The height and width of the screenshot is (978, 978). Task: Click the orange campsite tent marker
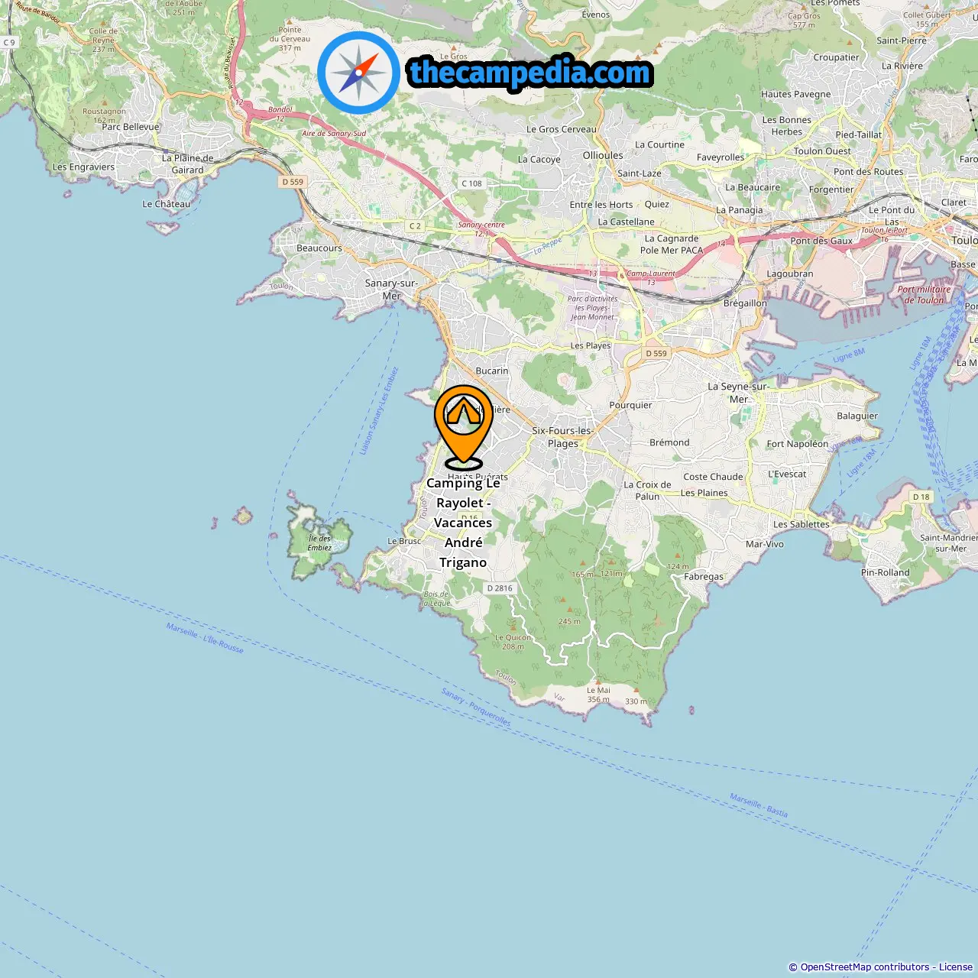(463, 426)
